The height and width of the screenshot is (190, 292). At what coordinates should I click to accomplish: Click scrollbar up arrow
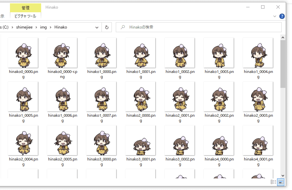click(x=283, y=37)
